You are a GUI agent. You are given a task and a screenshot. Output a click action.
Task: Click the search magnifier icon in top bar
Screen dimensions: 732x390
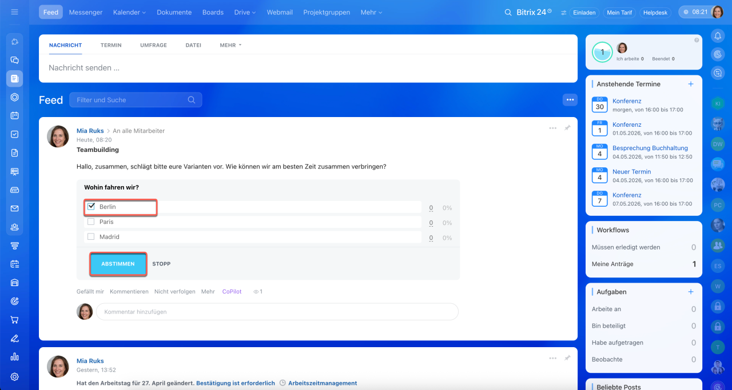[x=508, y=13]
